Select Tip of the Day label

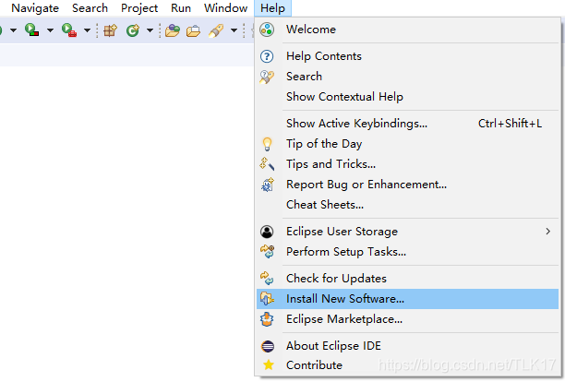[324, 144]
